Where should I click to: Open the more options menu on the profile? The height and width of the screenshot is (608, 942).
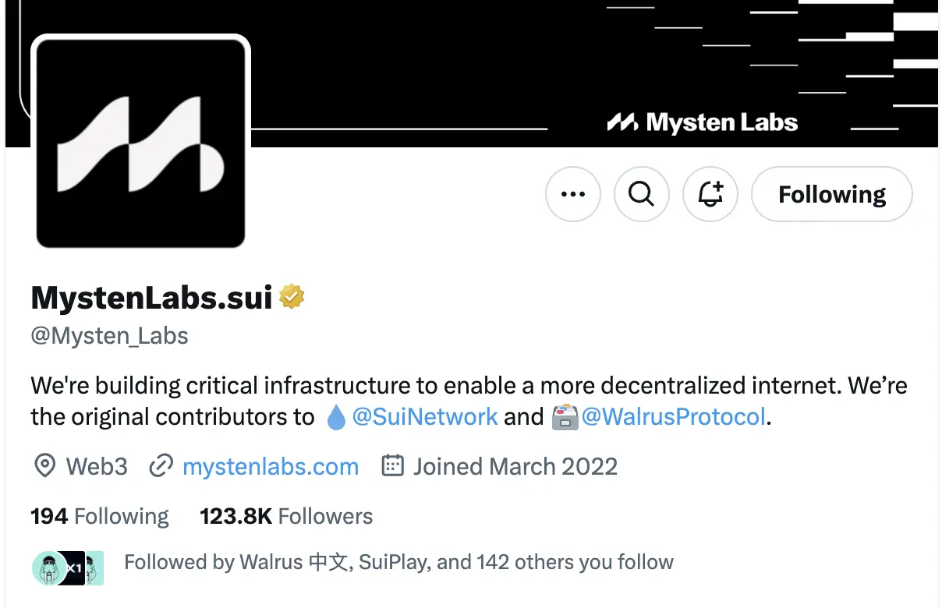pos(573,194)
